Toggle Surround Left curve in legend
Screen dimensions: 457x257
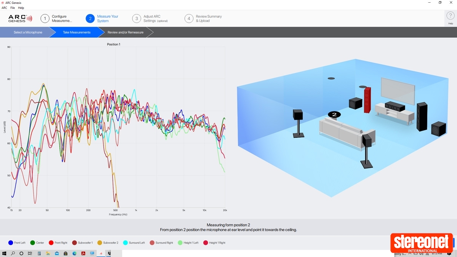[125, 243]
